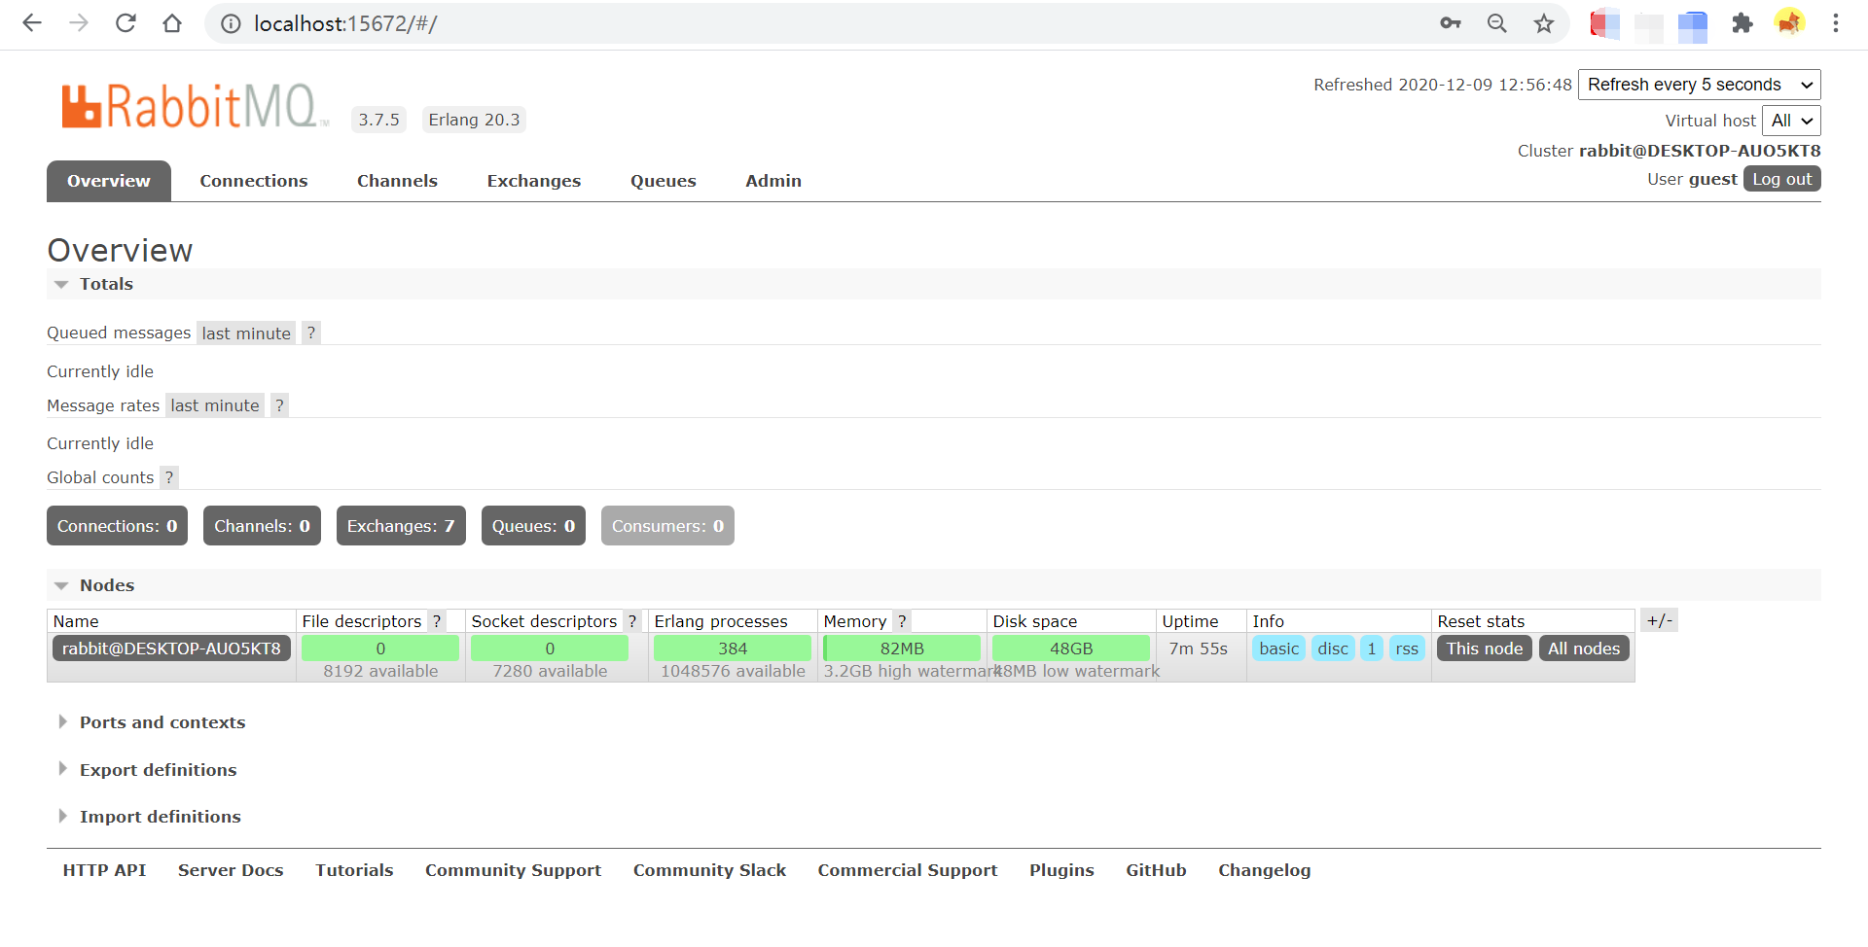Open the Refresh every 5 seconds dropdown
This screenshot has width=1868, height=947.
tap(1700, 85)
